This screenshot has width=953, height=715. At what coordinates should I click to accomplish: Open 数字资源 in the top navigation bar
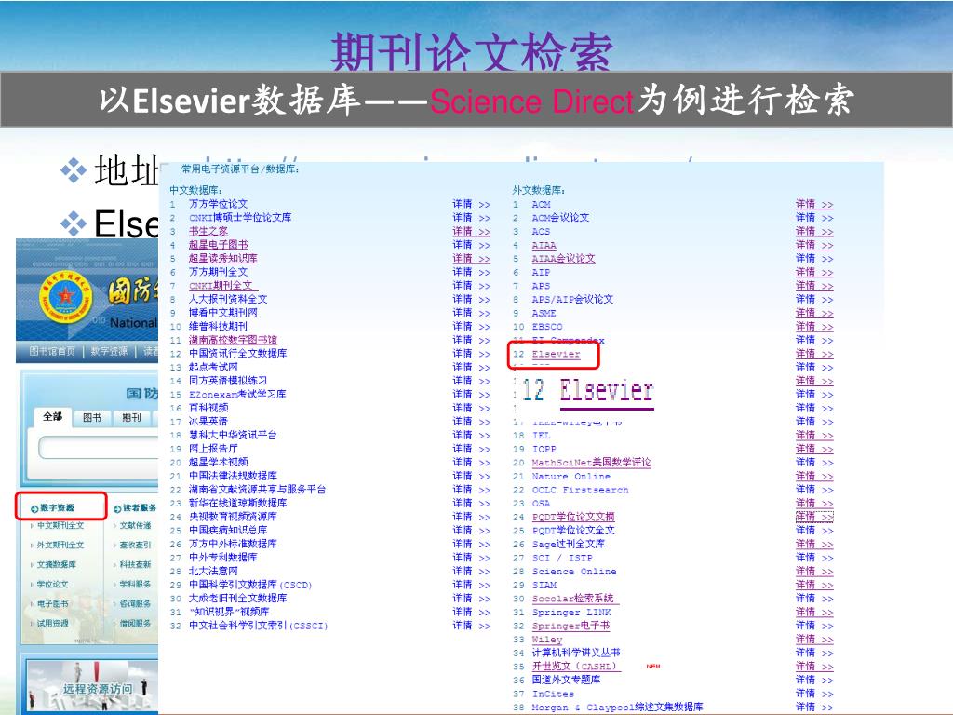[x=110, y=351]
